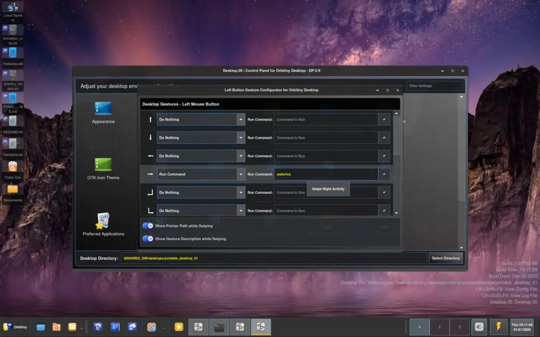Open the Trash Can desktop icon

click(13, 167)
